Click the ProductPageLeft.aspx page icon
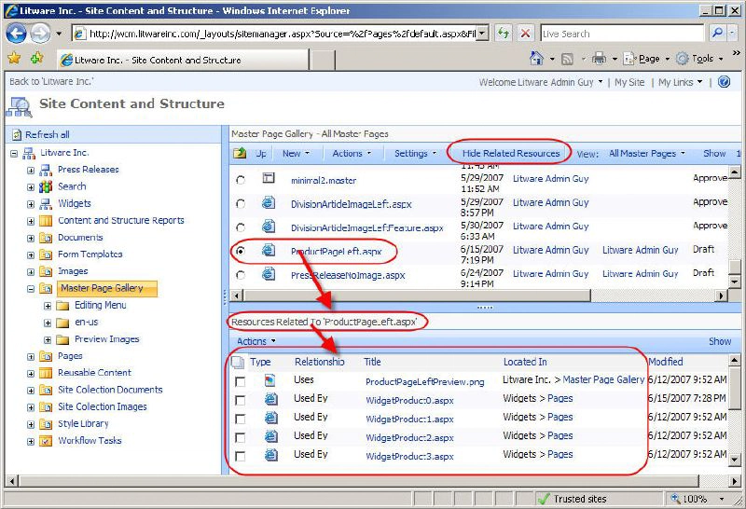The image size is (746, 509). coord(269,250)
